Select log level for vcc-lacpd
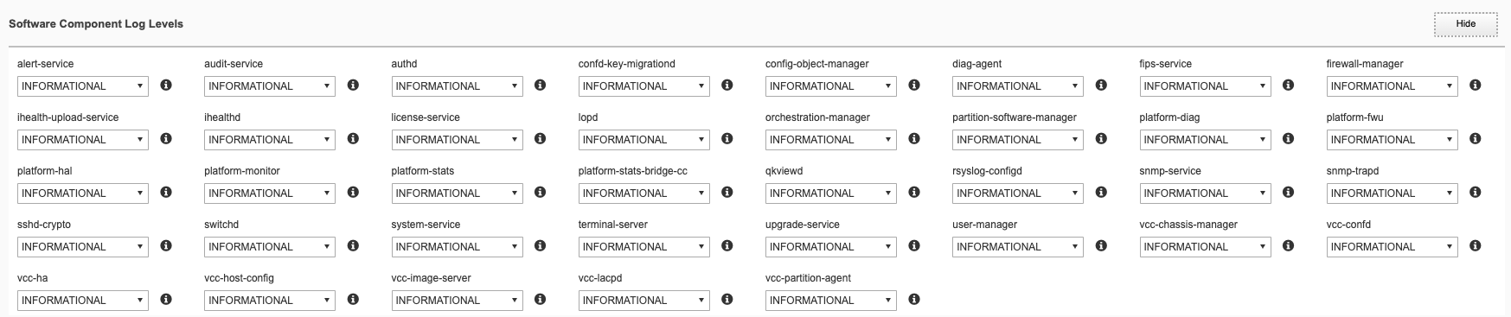The width and height of the screenshot is (1511, 317). click(x=644, y=301)
